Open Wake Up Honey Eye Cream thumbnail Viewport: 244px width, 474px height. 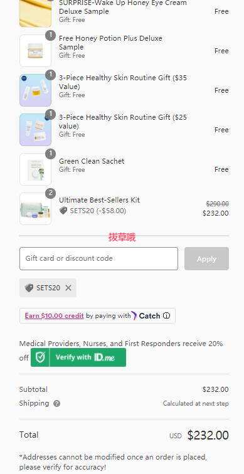tap(35, 14)
